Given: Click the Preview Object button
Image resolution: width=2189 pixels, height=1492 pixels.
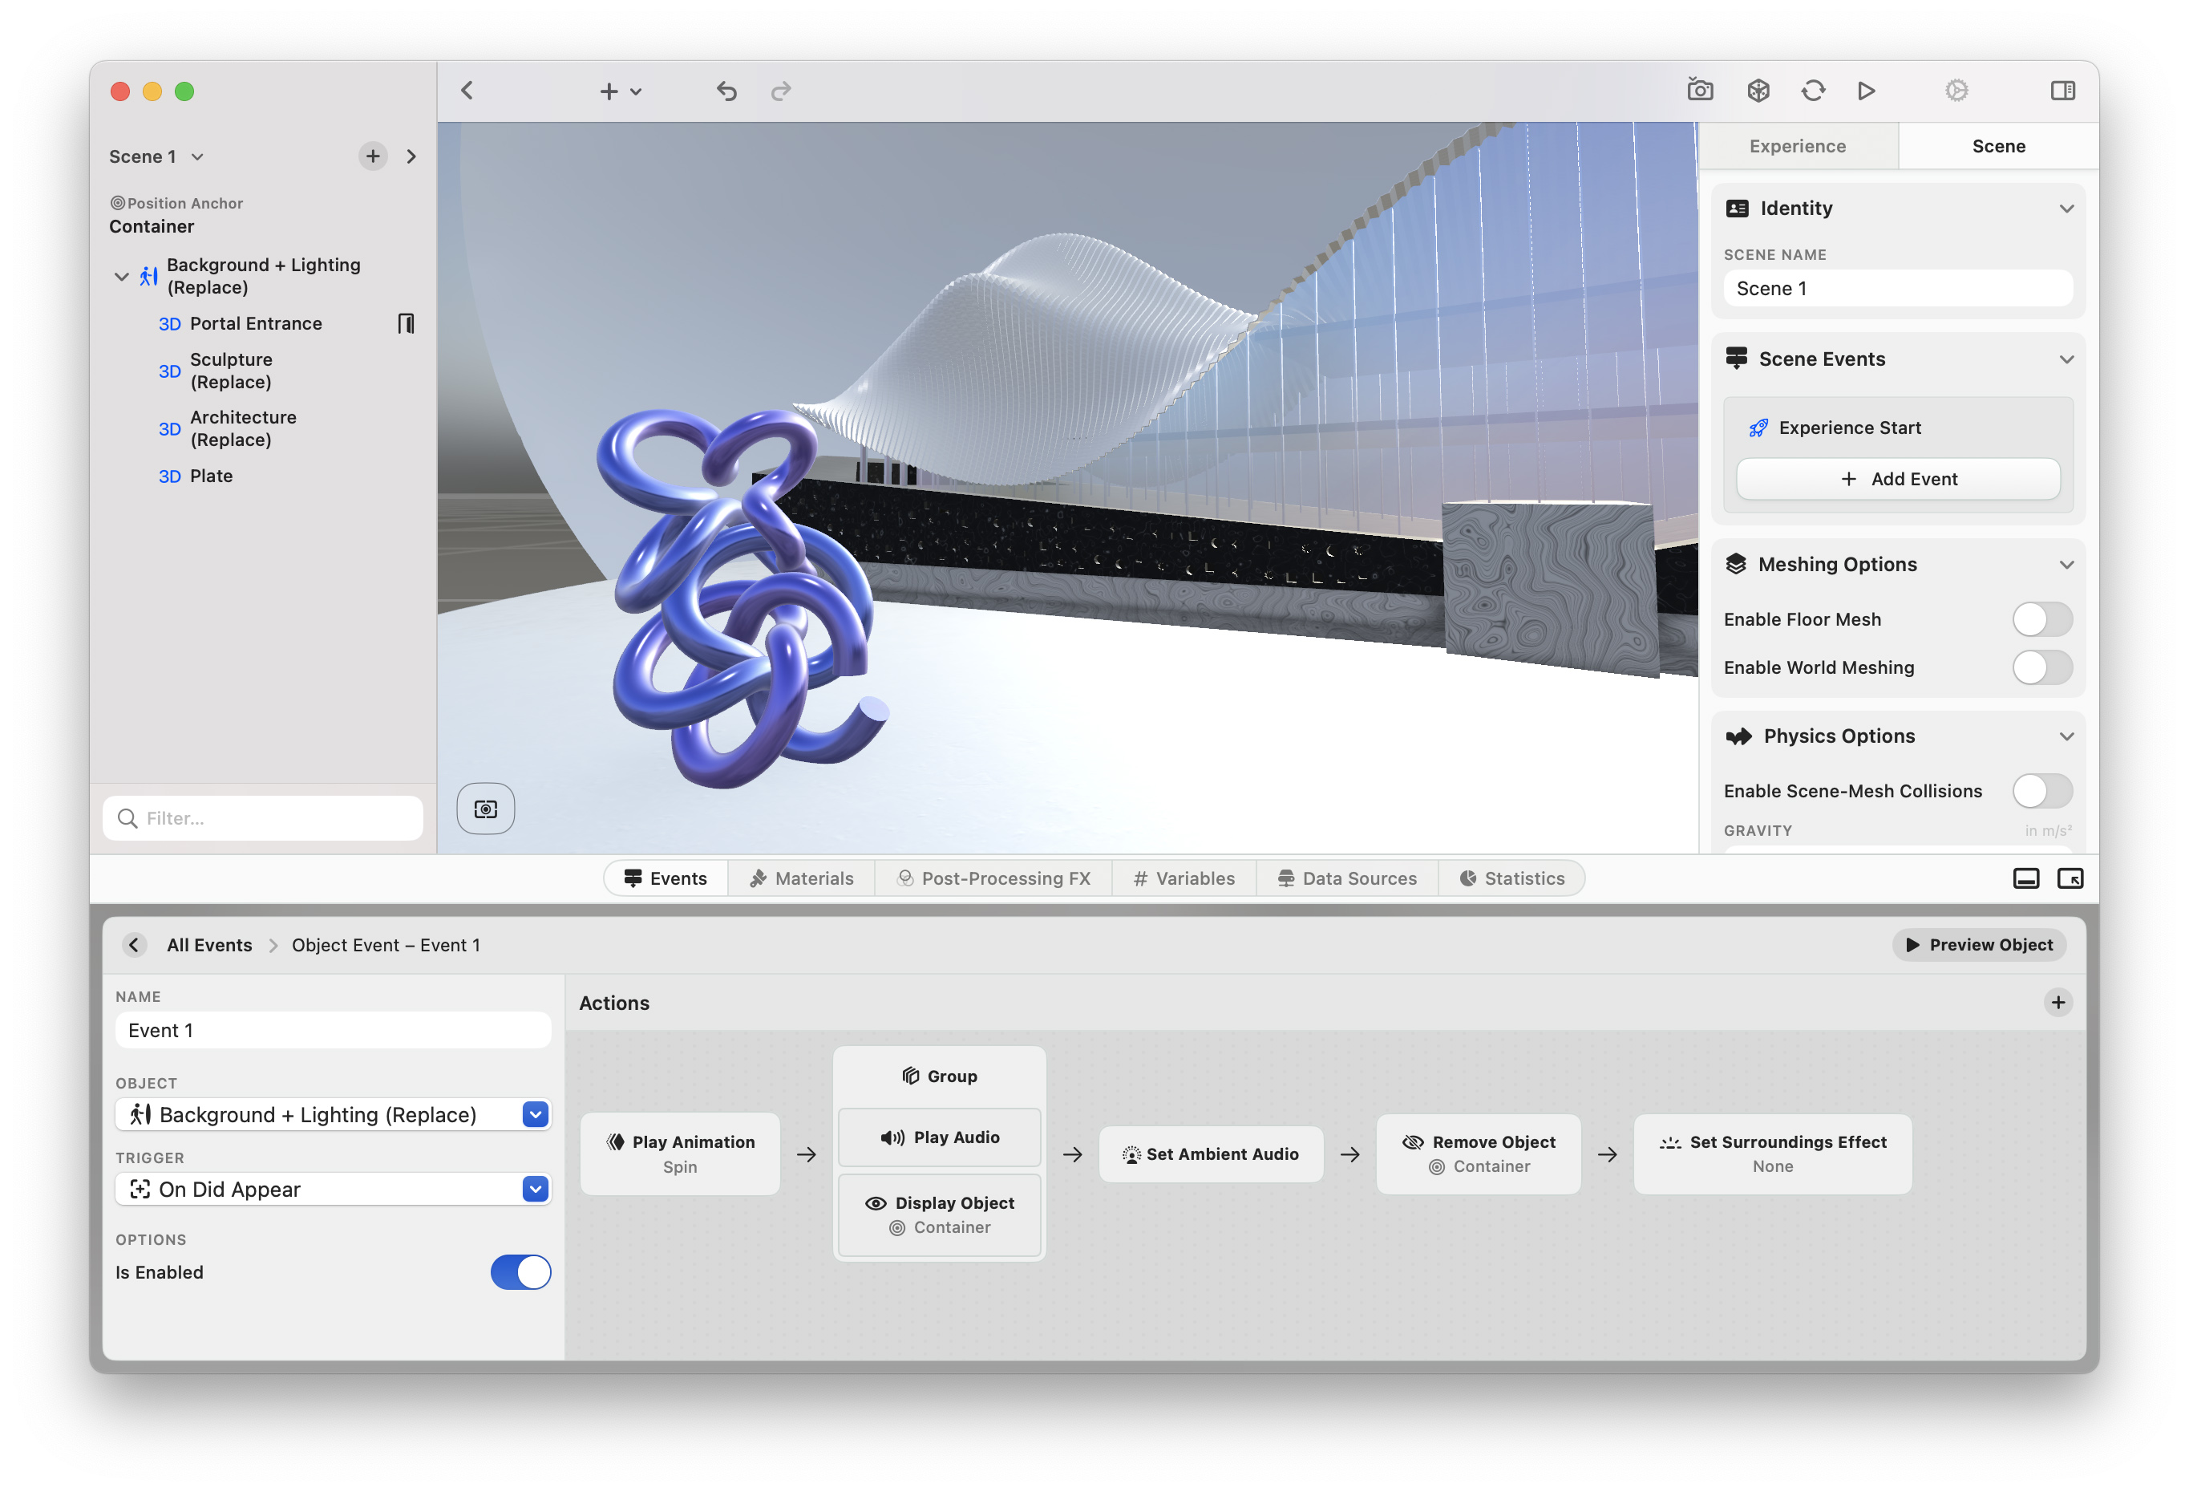Looking at the screenshot, I should point(1978,944).
